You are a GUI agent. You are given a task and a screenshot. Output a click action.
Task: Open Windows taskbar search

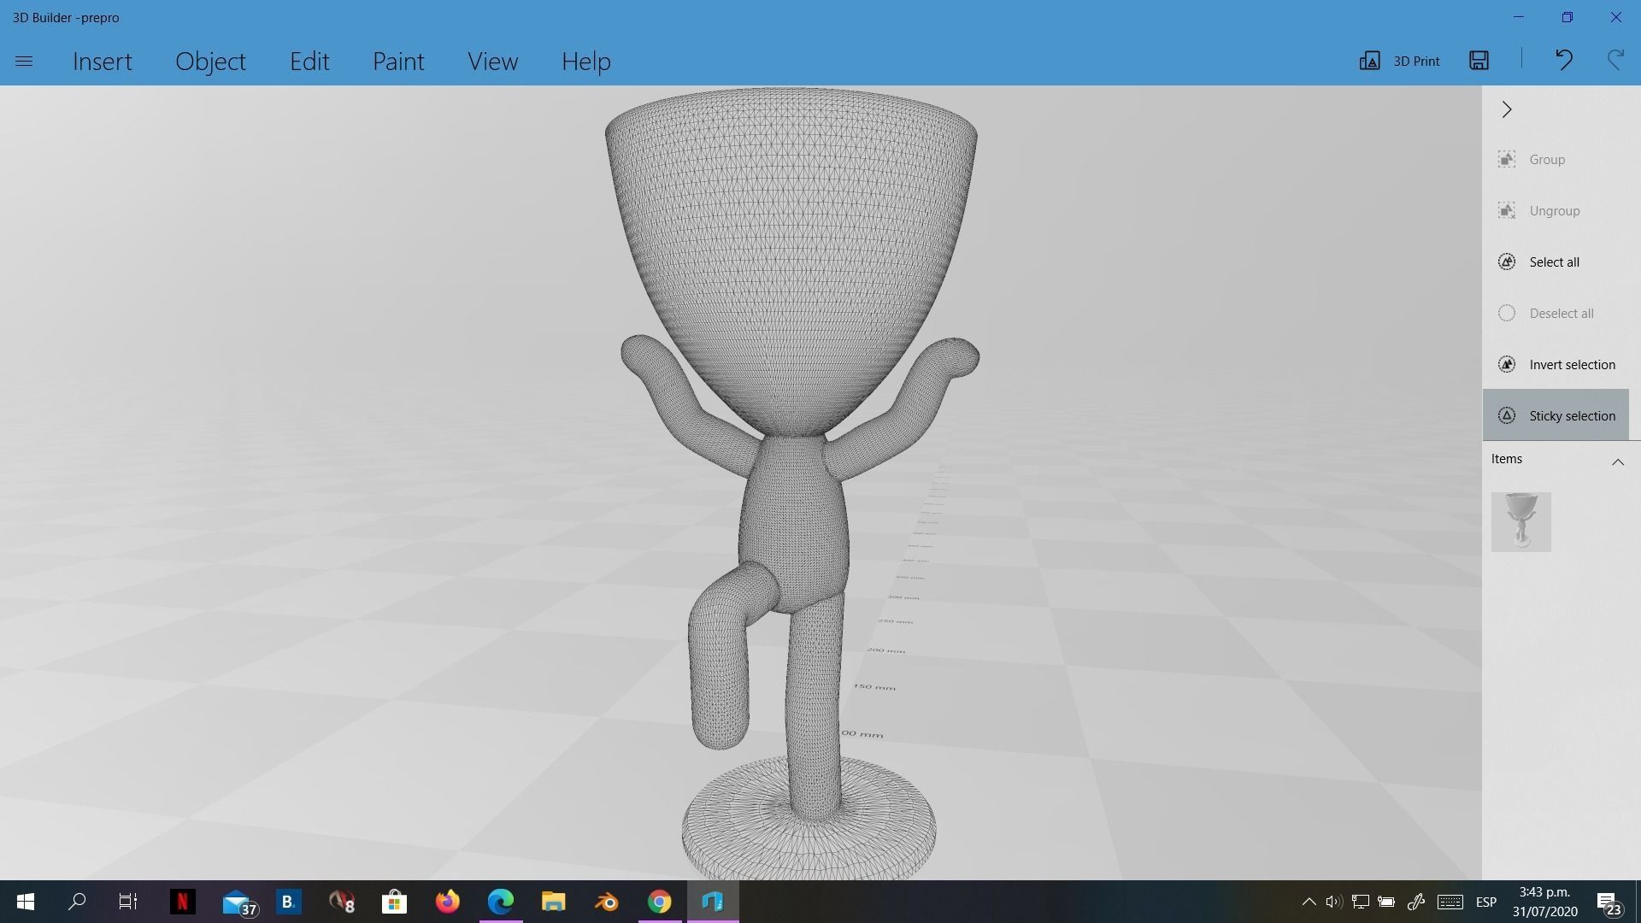(77, 902)
